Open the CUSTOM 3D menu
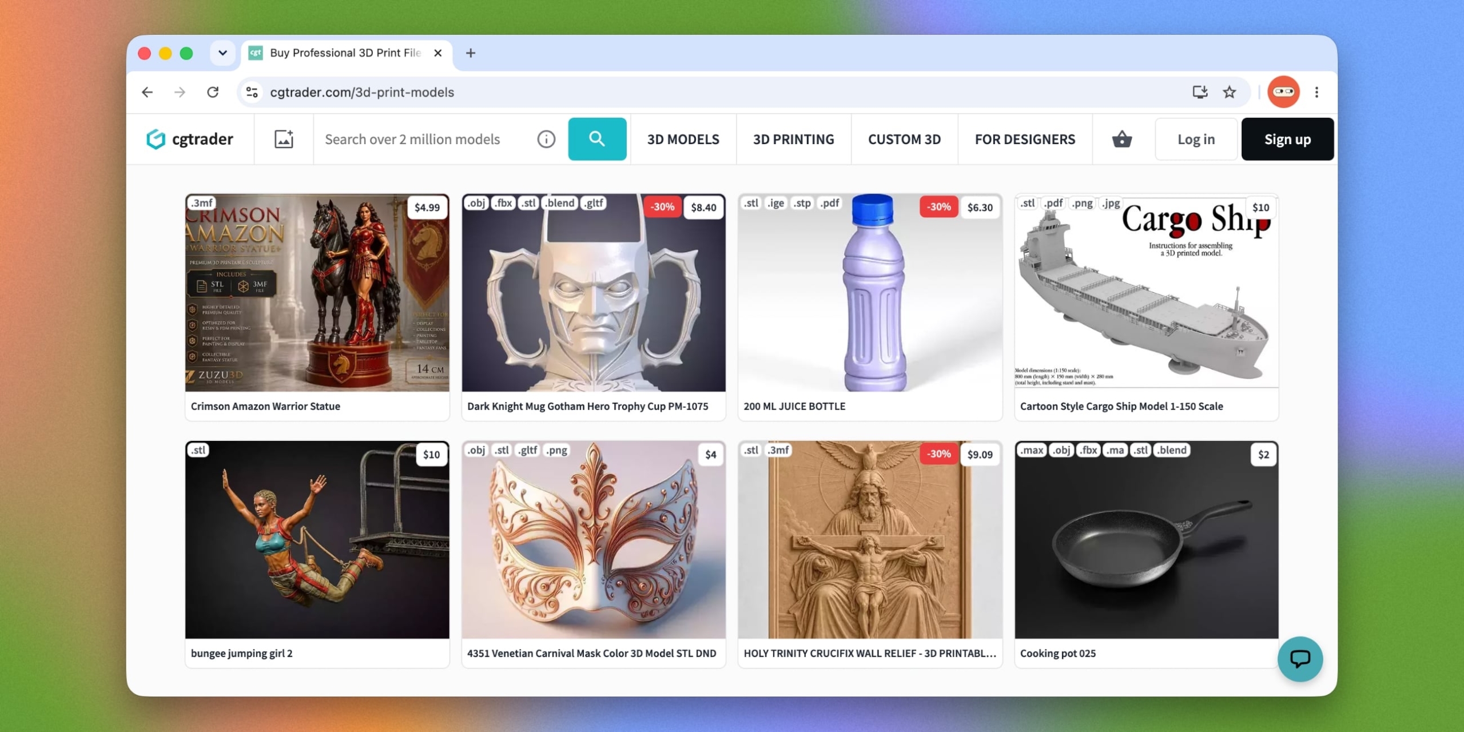Image resolution: width=1464 pixels, height=732 pixels. [904, 139]
